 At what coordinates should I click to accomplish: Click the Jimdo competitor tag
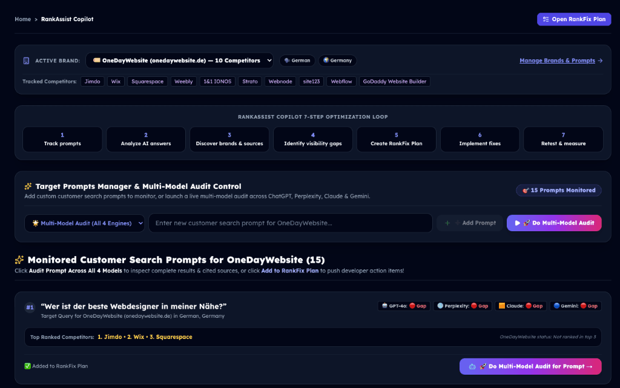point(93,81)
